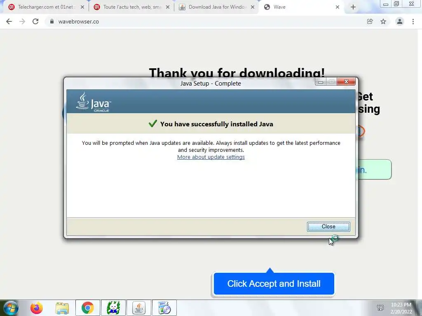Viewport: 422px width, 316px height.
Task: Open the More about update settings link
Action: pos(211,157)
